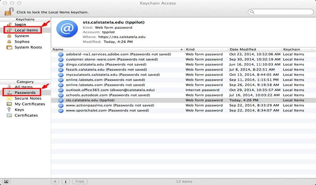316x185 pixels.
Task: Click @ icon beside dingo.calstatela.edu
Action: pos(61,65)
